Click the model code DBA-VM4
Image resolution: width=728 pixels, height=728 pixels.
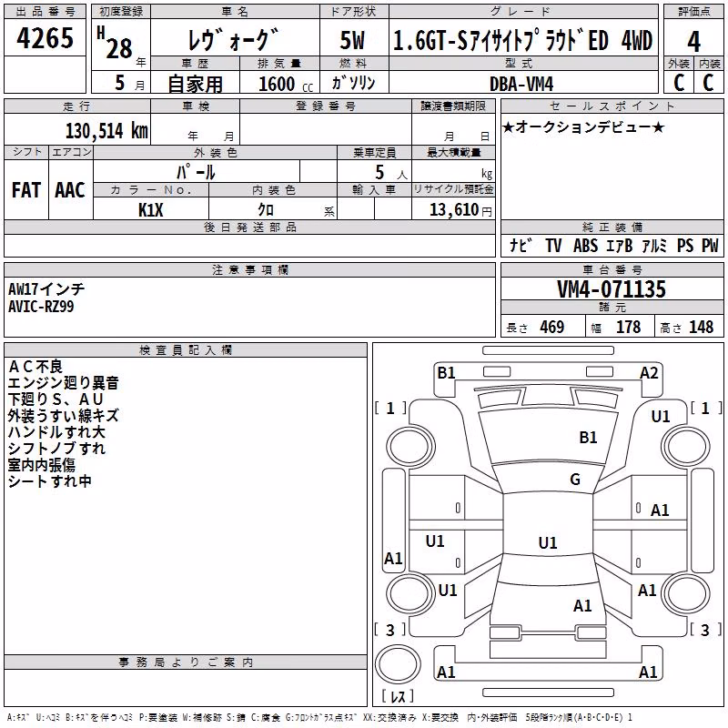(x=521, y=84)
